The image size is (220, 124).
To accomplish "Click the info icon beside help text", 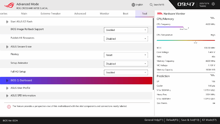I will point(9,107).
